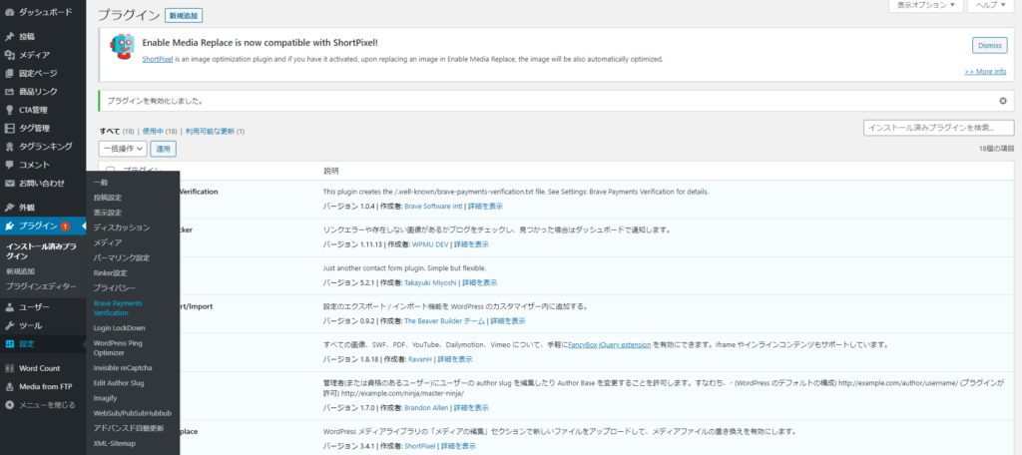Choose XML-Sitemap from settings submenu

pyautogui.click(x=115, y=442)
